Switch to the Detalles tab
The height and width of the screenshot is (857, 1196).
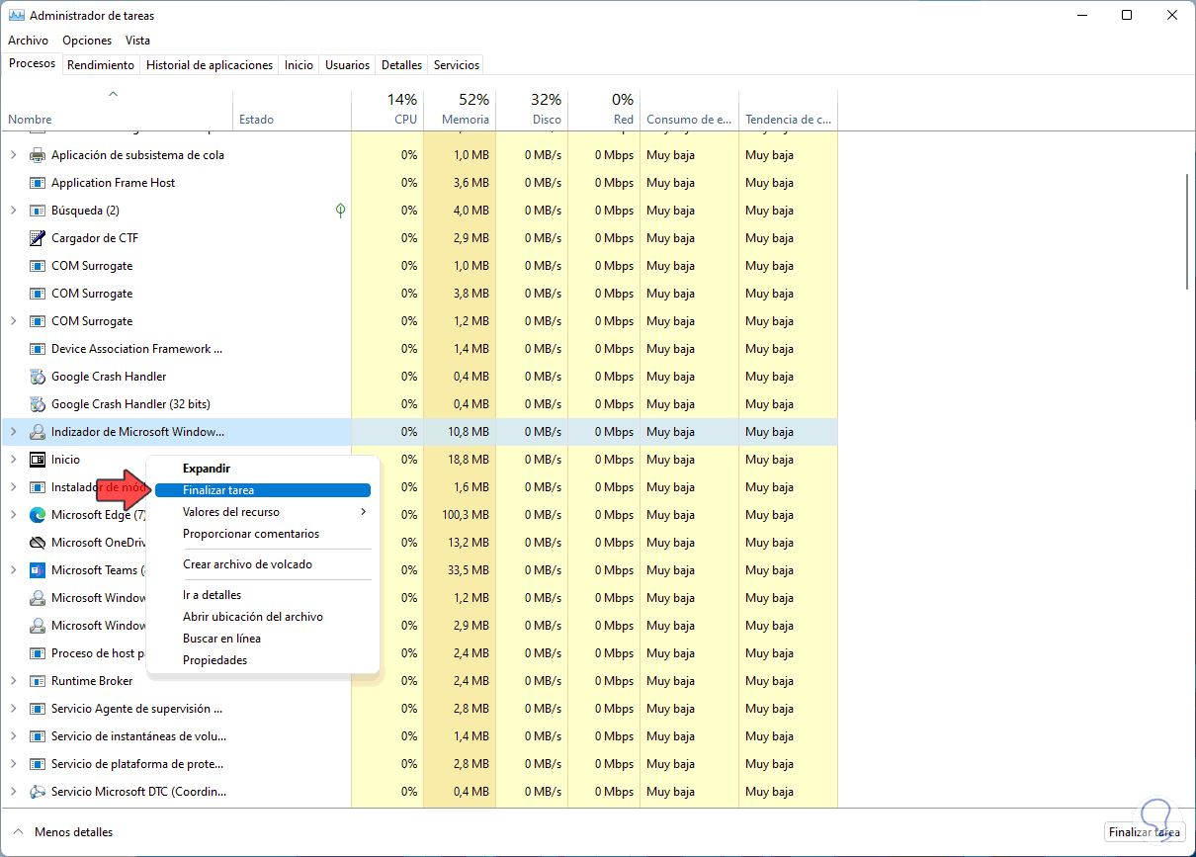401,65
